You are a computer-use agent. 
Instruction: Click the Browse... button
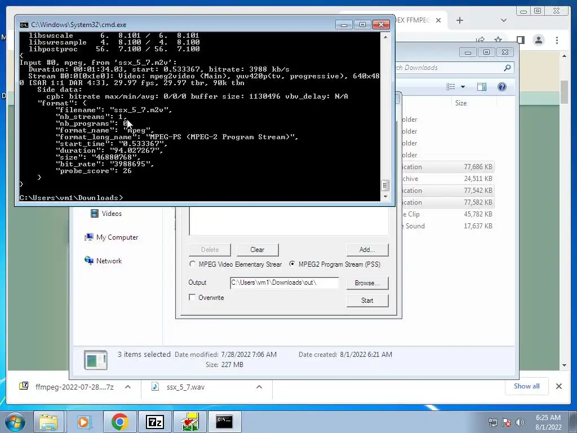click(367, 283)
